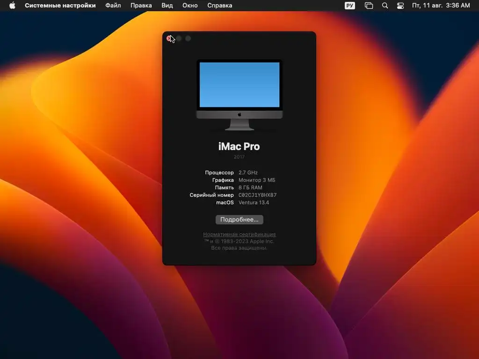Click the date and time in menu bar

coord(441,6)
